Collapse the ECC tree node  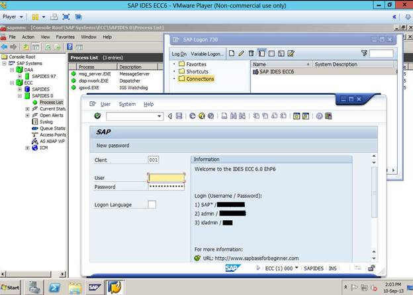point(12,83)
